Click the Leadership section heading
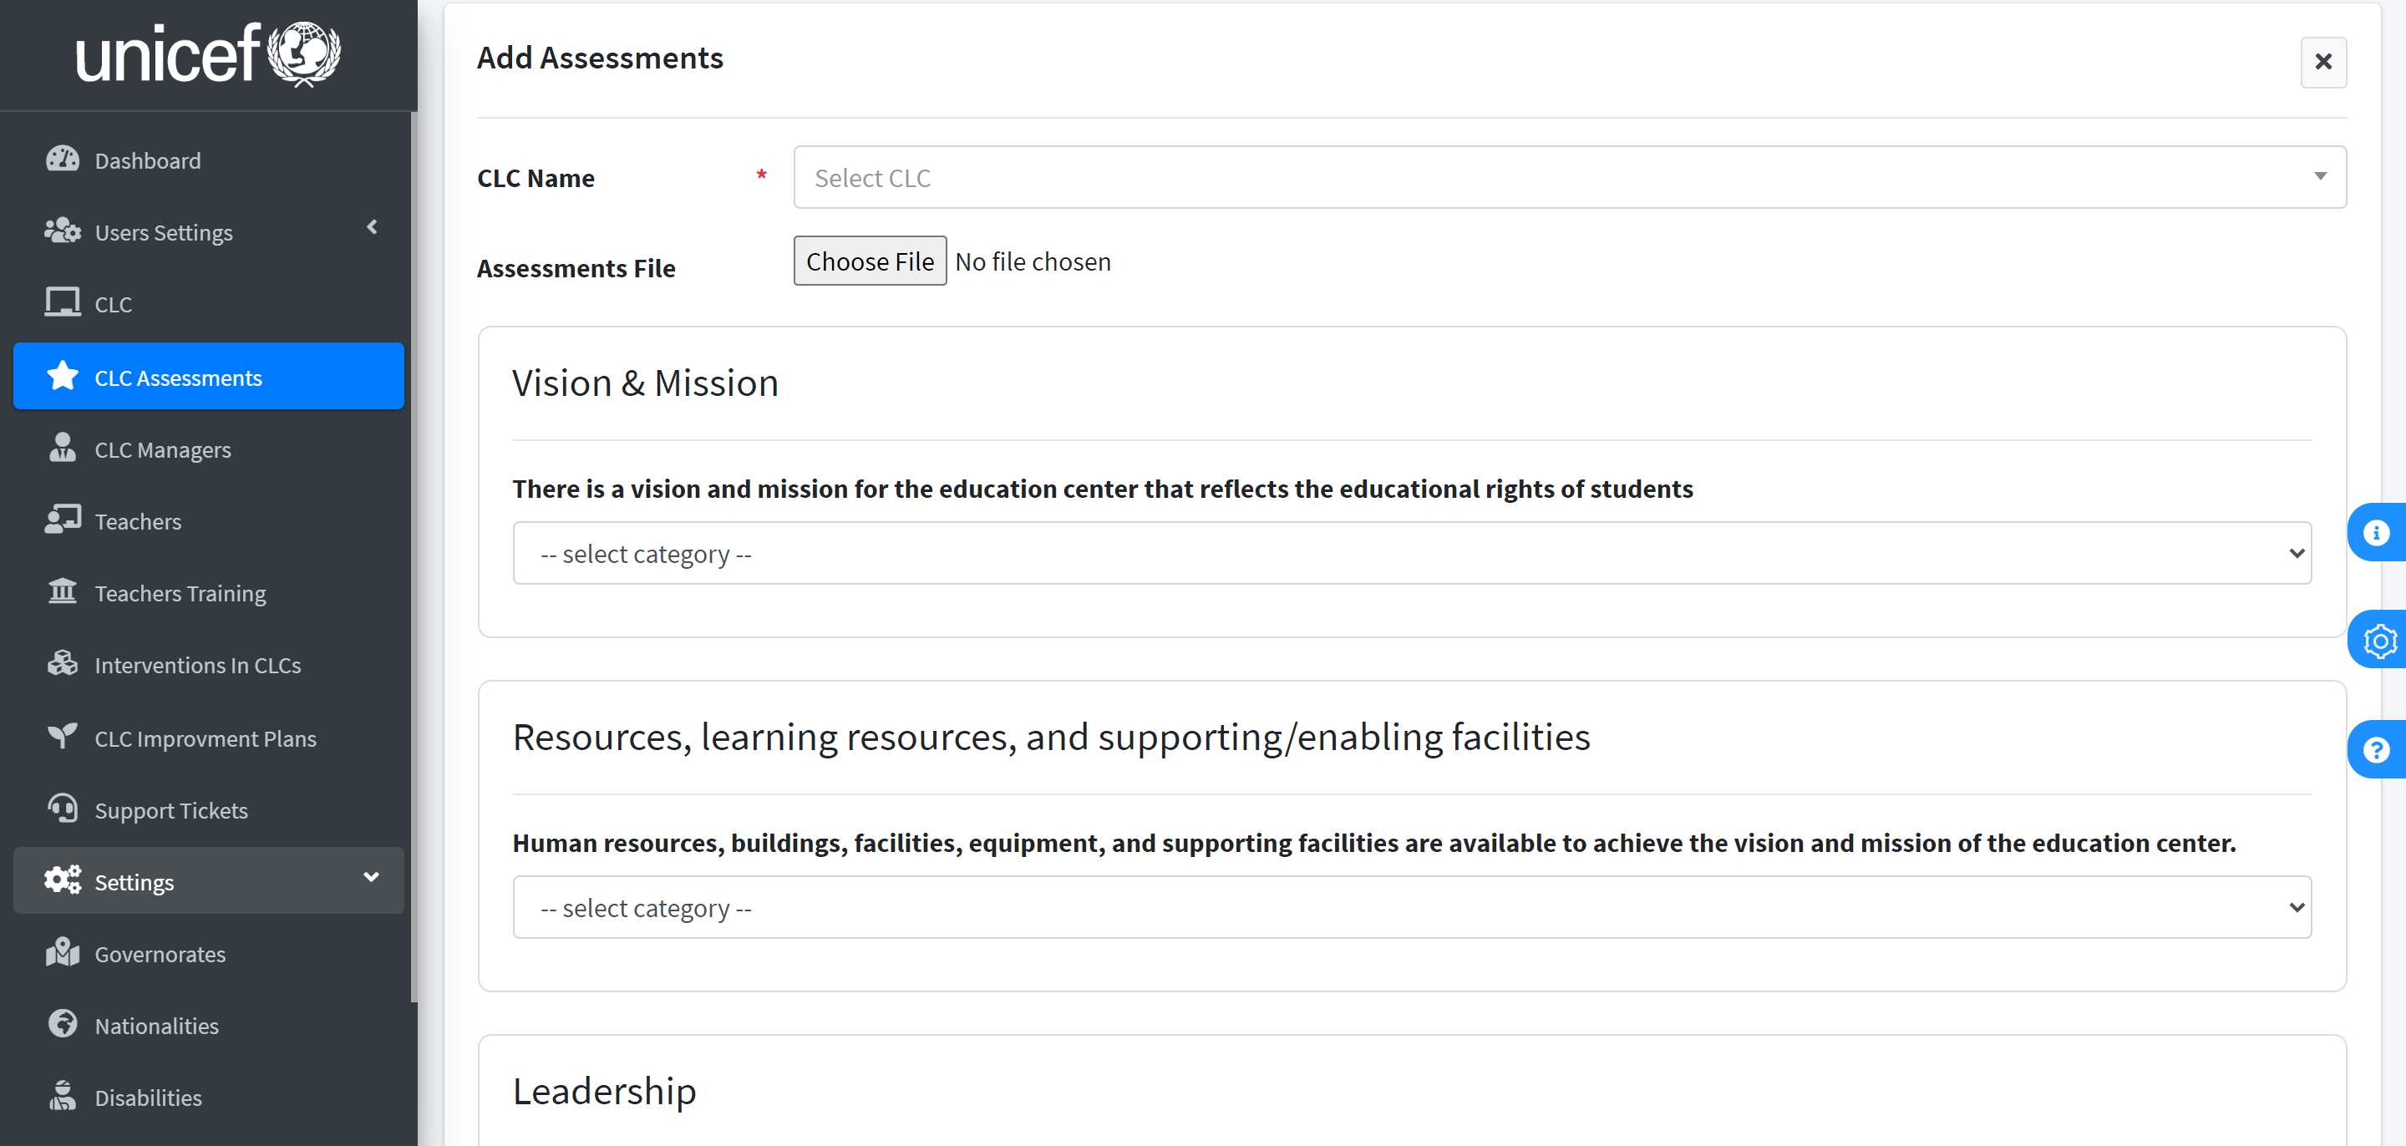Viewport: 2406px width, 1146px height. 604,1091
